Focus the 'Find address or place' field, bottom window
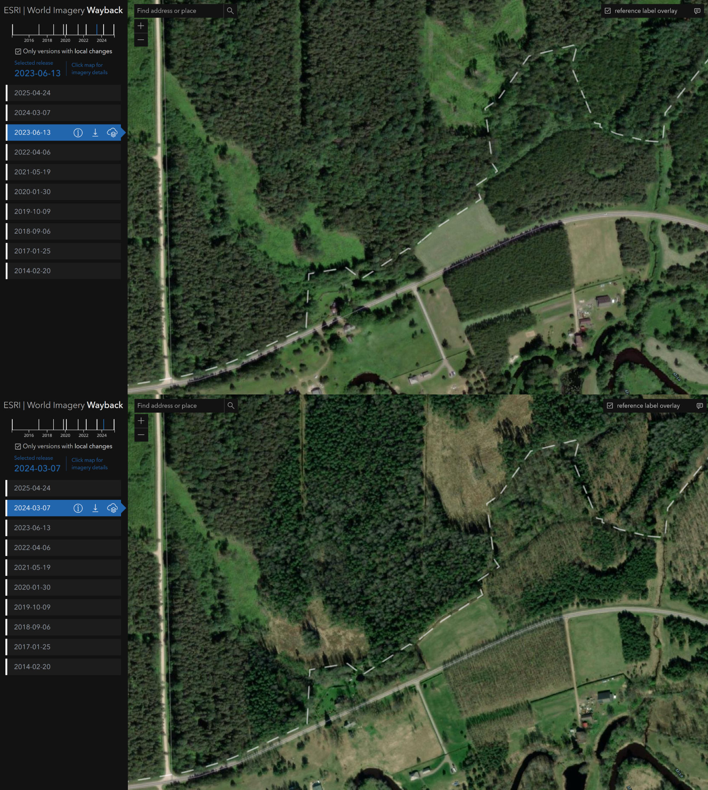Image resolution: width=708 pixels, height=790 pixels. (179, 405)
